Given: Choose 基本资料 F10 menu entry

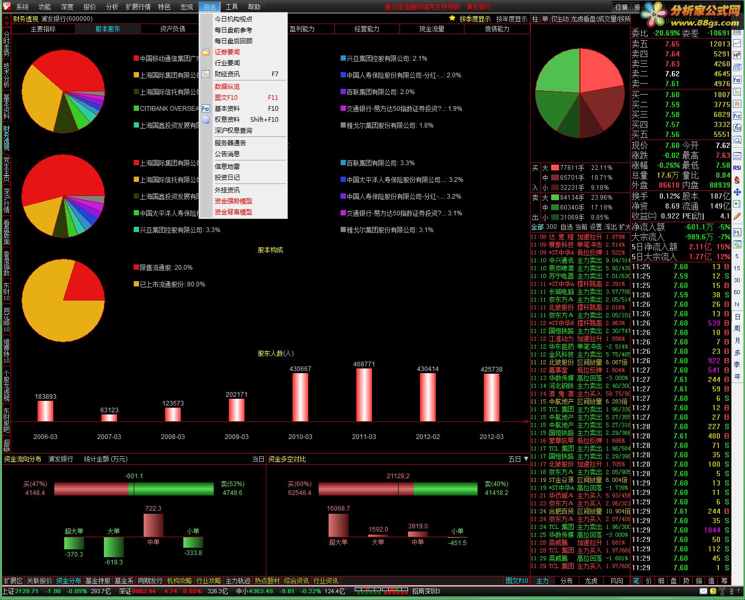Looking at the screenshot, I should click(243, 109).
